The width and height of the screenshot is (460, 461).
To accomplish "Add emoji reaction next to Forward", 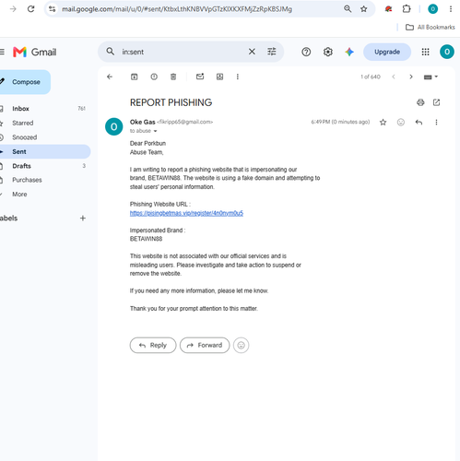I will 242,346.
